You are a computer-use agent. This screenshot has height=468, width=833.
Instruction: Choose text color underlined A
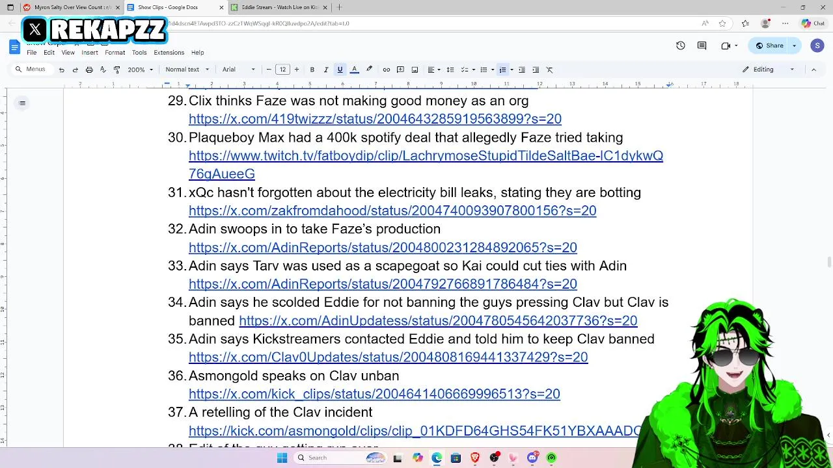tap(354, 70)
